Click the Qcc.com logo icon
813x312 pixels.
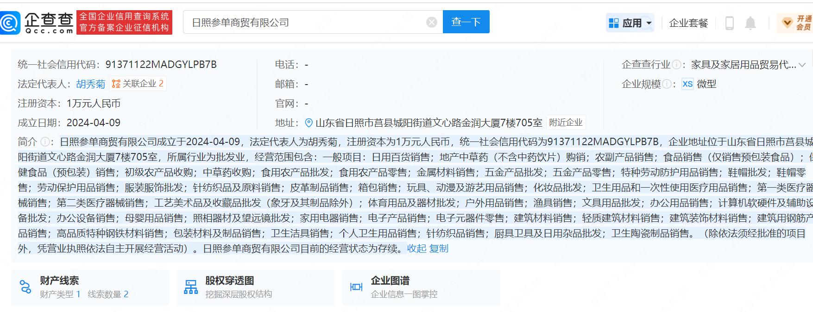coord(10,22)
